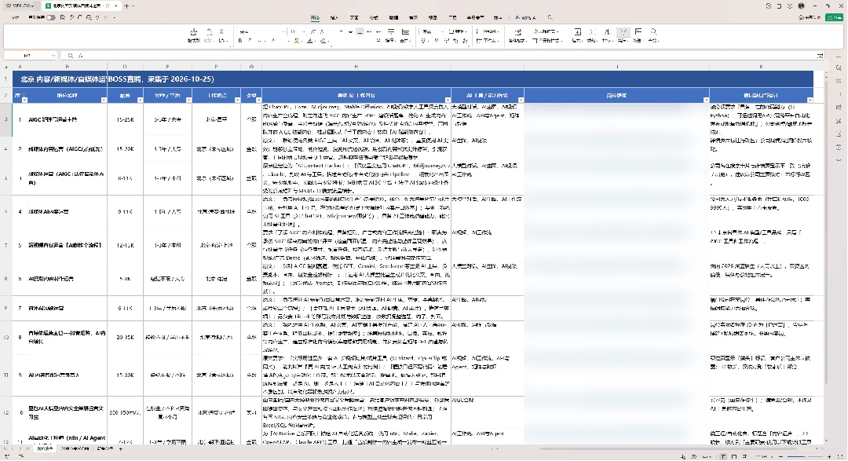Switch to normal view icon in status bar
848x461 pixels.
coord(723,456)
